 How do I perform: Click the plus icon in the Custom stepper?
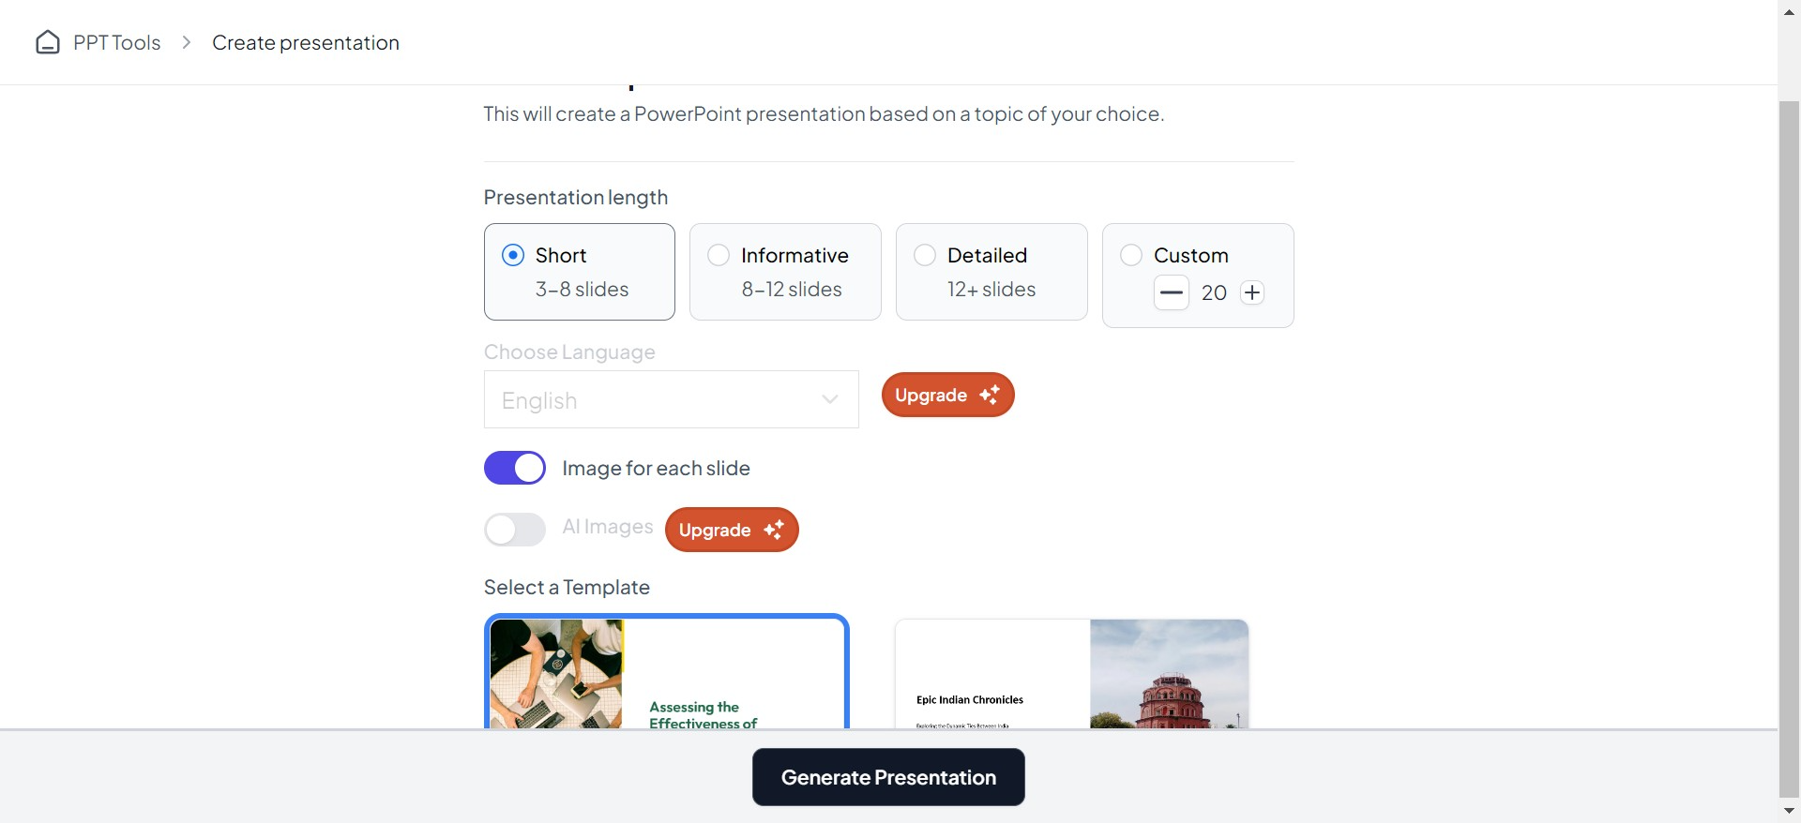(1252, 292)
